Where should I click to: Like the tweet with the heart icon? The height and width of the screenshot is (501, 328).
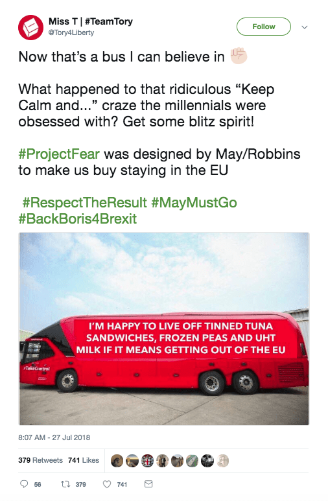pyautogui.click(x=107, y=484)
